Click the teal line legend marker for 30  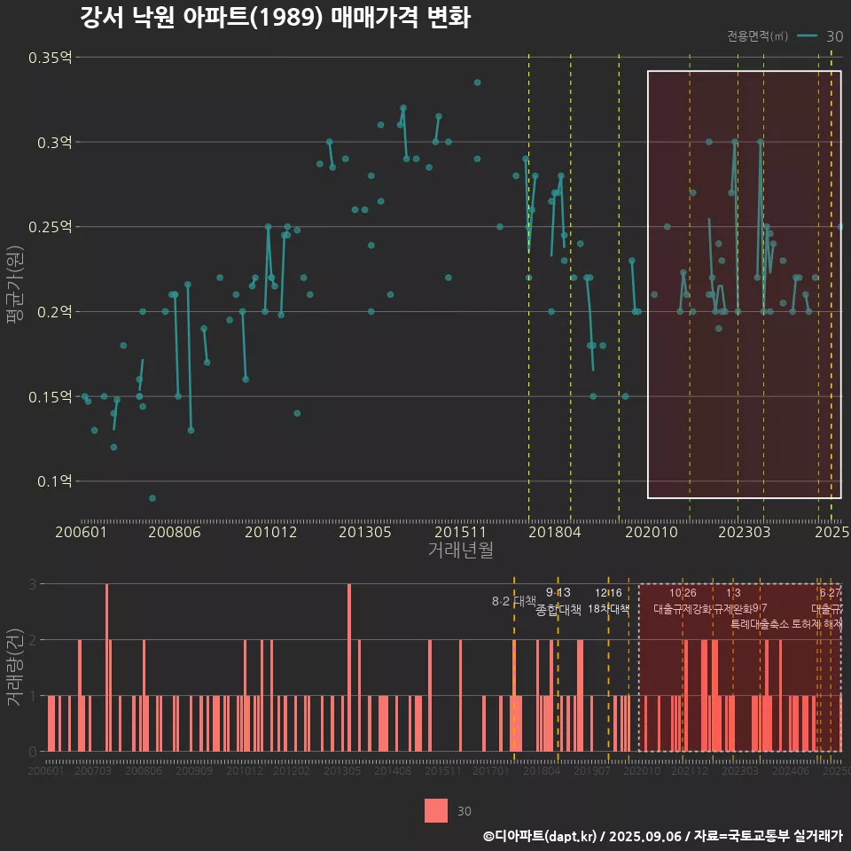pos(807,35)
